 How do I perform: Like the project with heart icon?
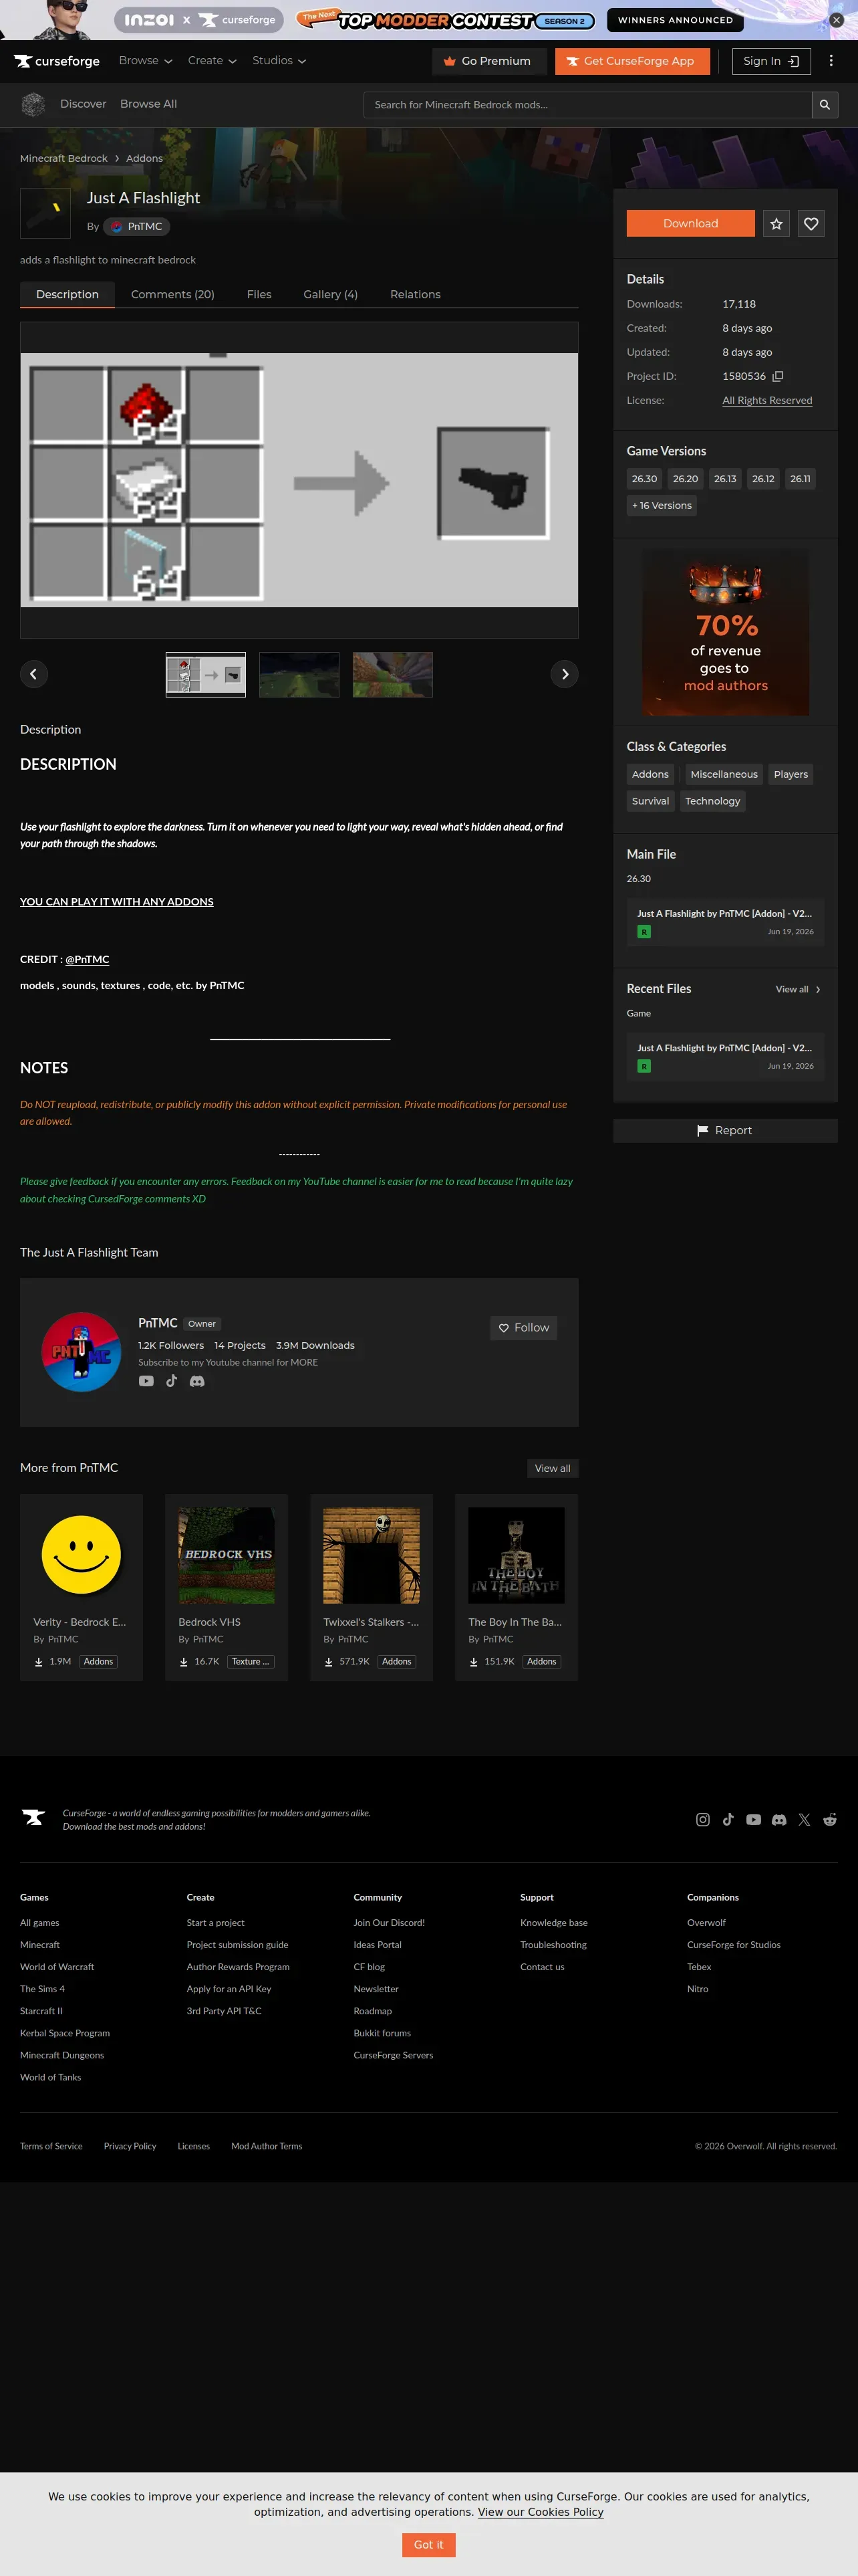(811, 224)
